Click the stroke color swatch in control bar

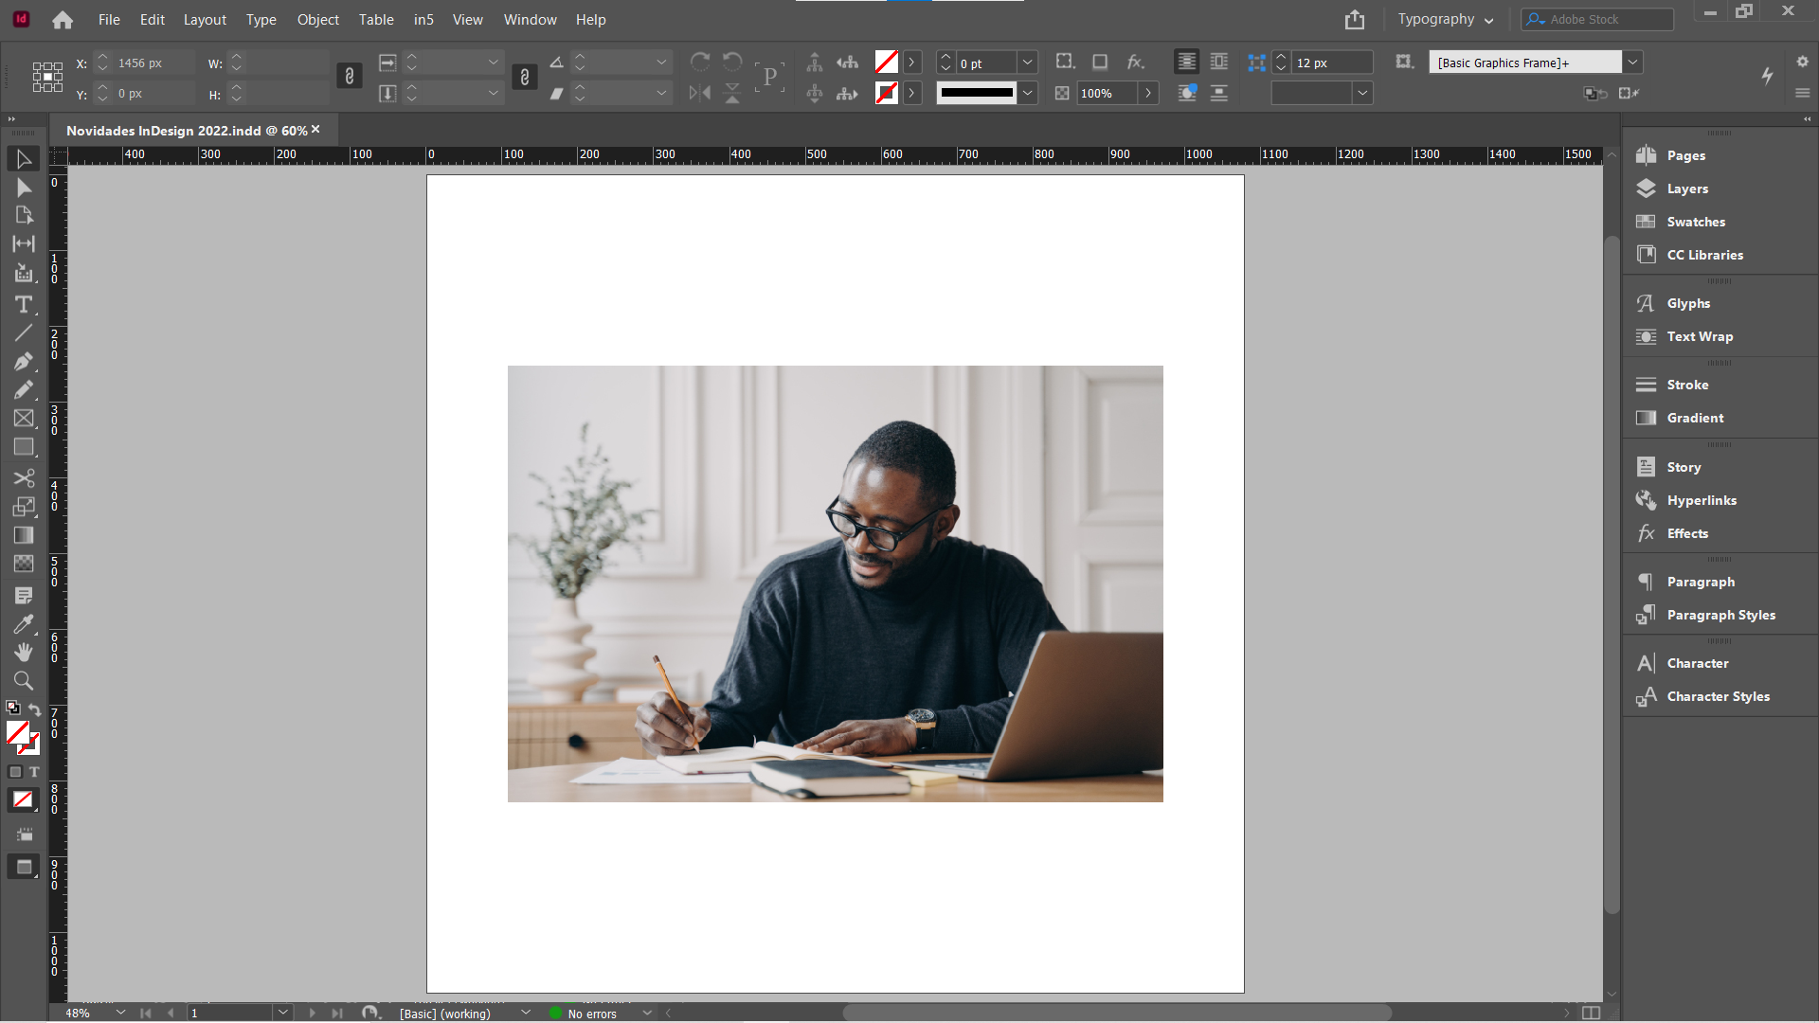[886, 93]
